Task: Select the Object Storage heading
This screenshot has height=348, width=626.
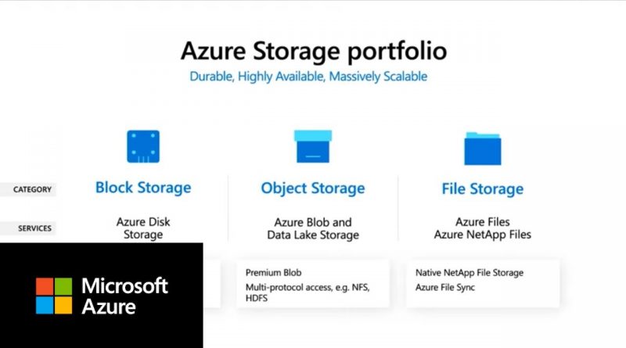Action: [313, 188]
